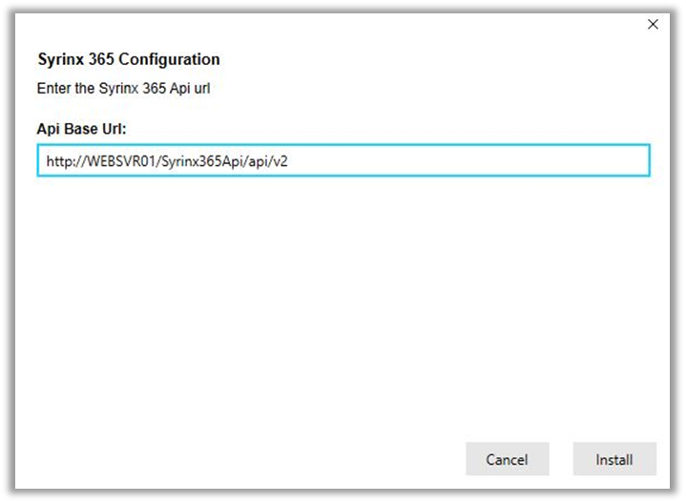This screenshot has width=686, height=503.
Task: Click the bold field label above the textbox
Action: (x=81, y=128)
